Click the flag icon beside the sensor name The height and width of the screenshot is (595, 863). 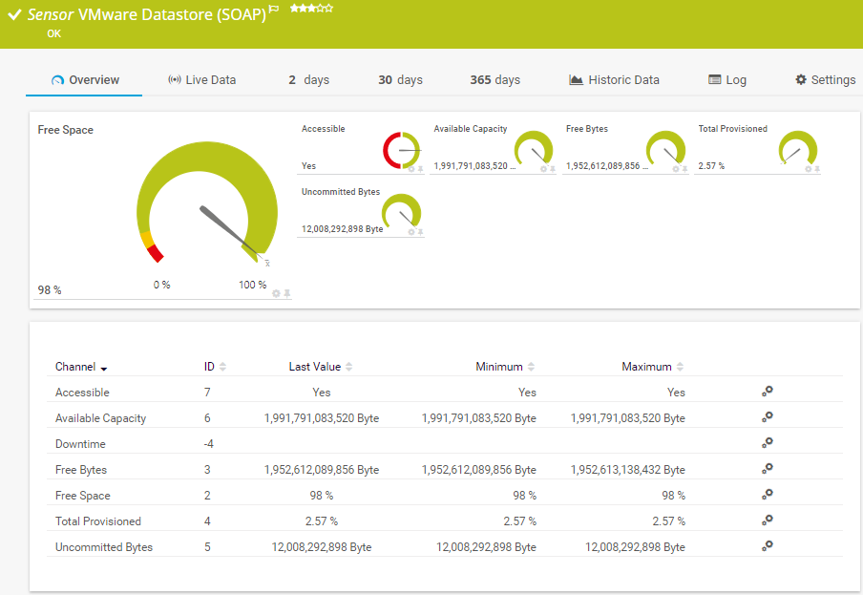coord(274,10)
